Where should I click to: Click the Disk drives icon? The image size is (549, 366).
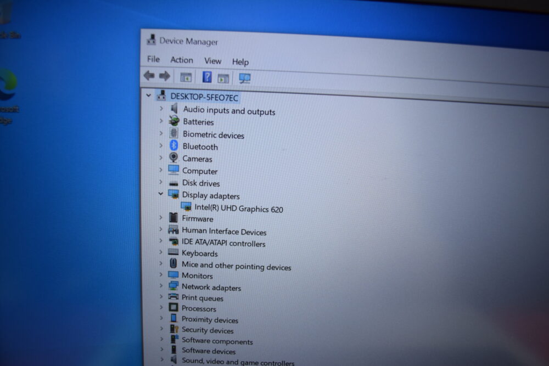(173, 183)
